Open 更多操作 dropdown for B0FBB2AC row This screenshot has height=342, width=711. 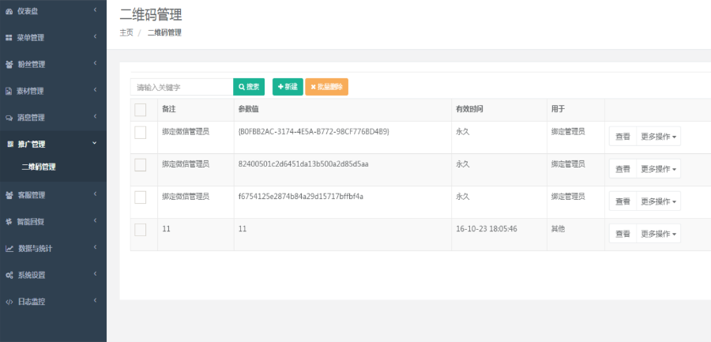coord(658,137)
